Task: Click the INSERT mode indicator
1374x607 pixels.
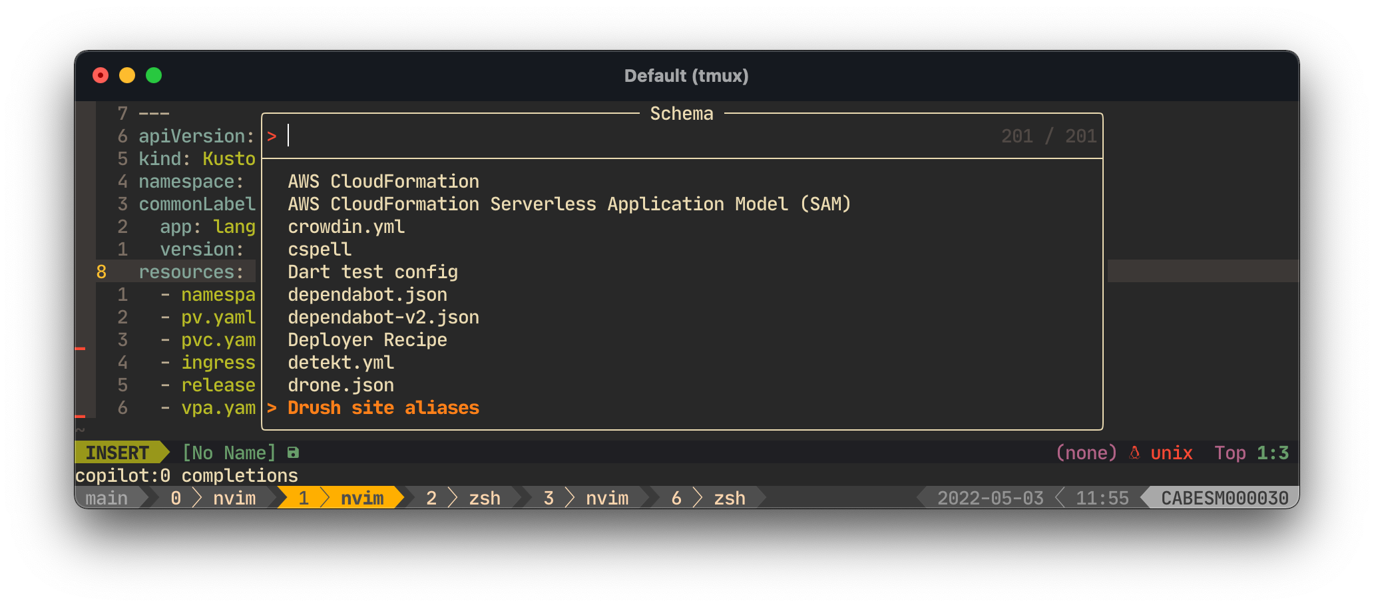Action: pyautogui.click(x=117, y=453)
